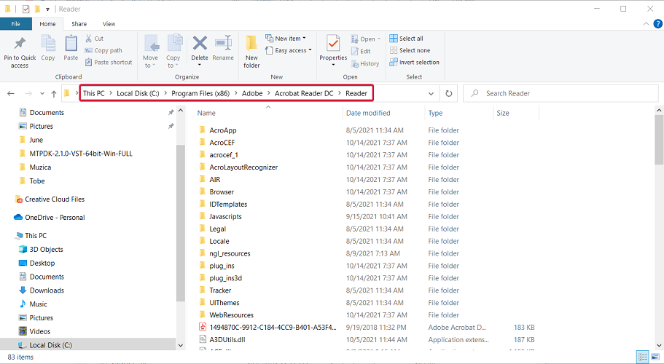Screen dimensions: 664x364
Task: Select Music in the navigation pane
Action: 33,304
